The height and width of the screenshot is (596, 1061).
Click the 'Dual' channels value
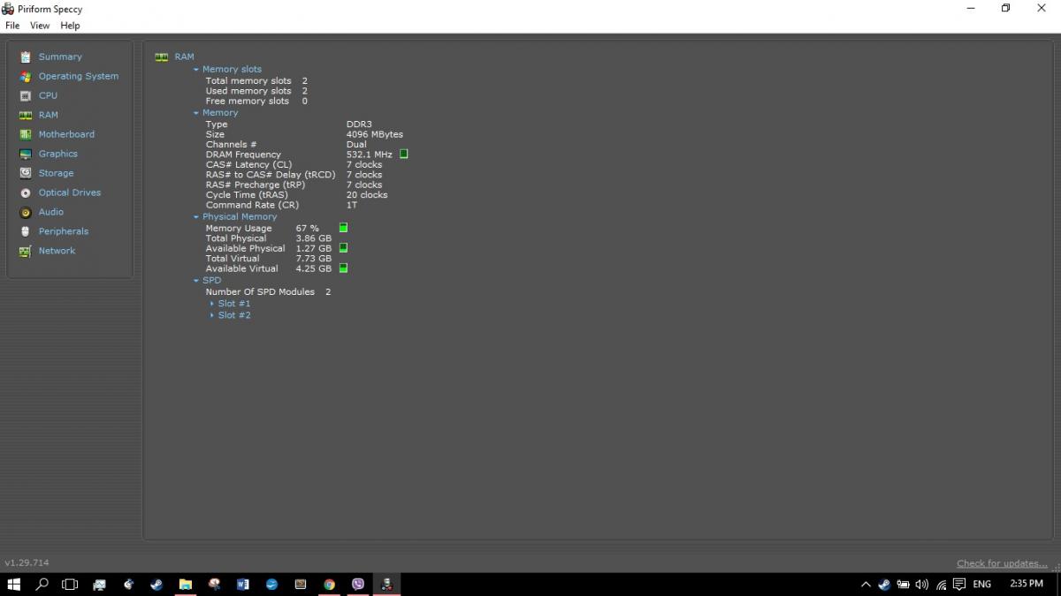point(355,144)
